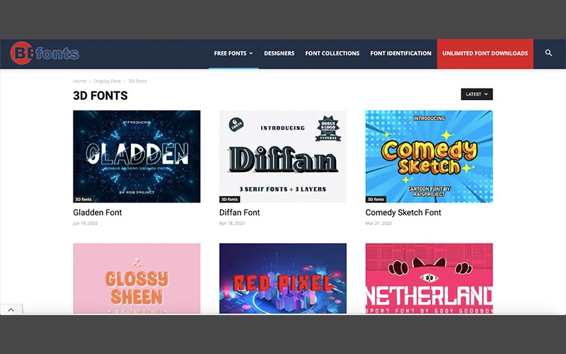
Task: Open the Latest sort dropdown
Action: coord(476,94)
